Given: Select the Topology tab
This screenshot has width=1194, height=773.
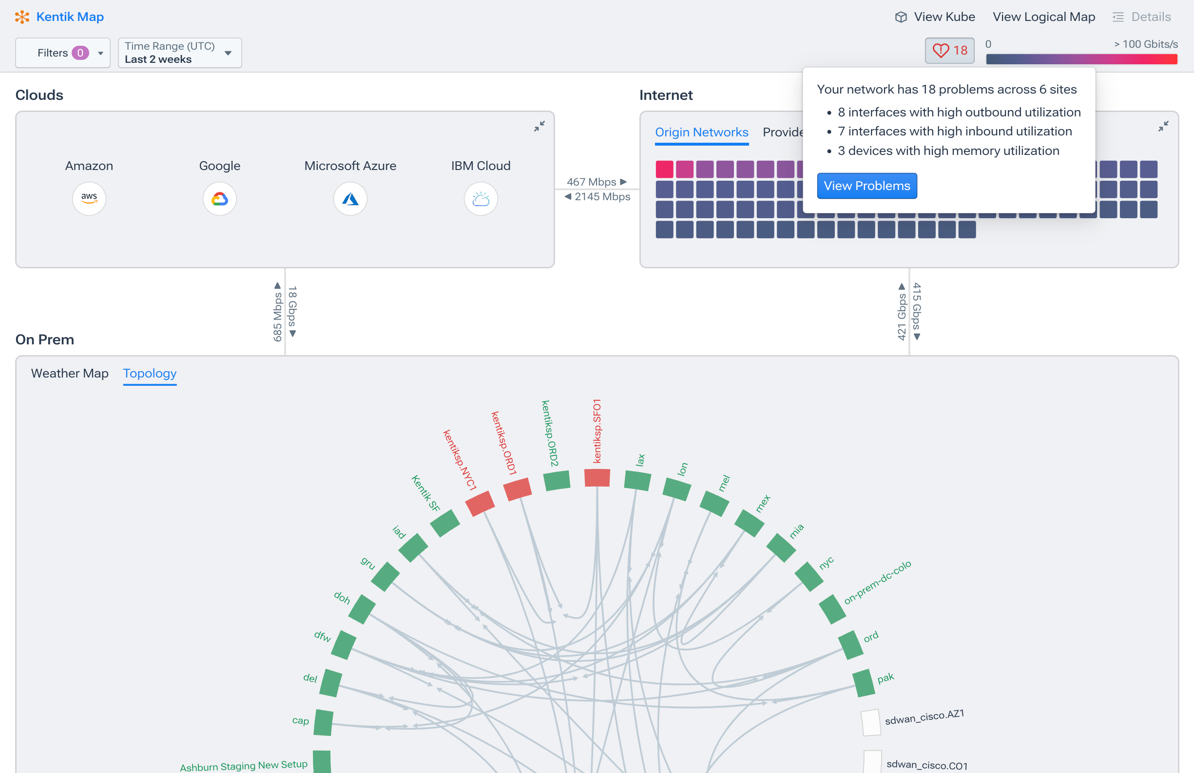Looking at the screenshot, I should click(150, 374).
